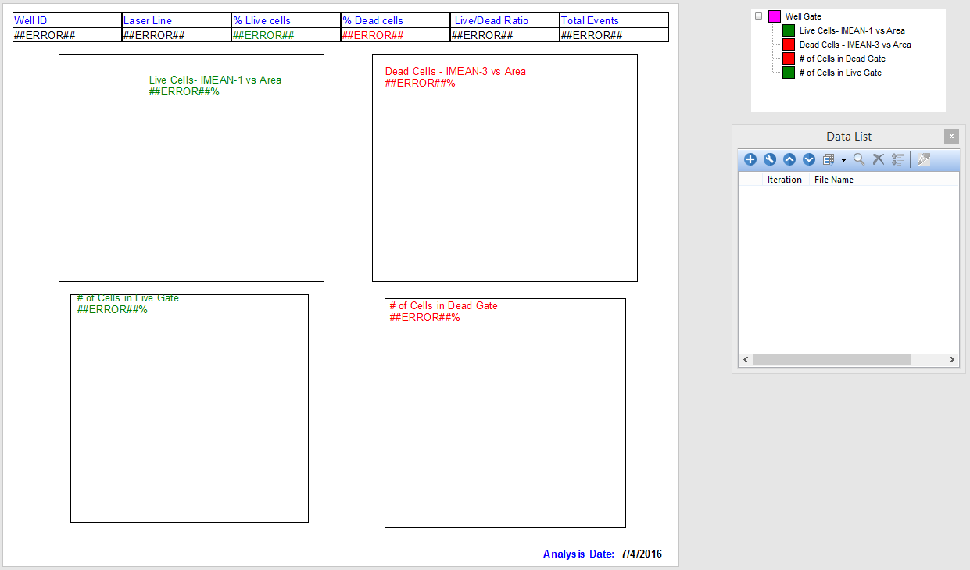This screenshot has width=970, height=570.
Task: Click the data table icon in toolbar
Action: [x=829, y=159]
